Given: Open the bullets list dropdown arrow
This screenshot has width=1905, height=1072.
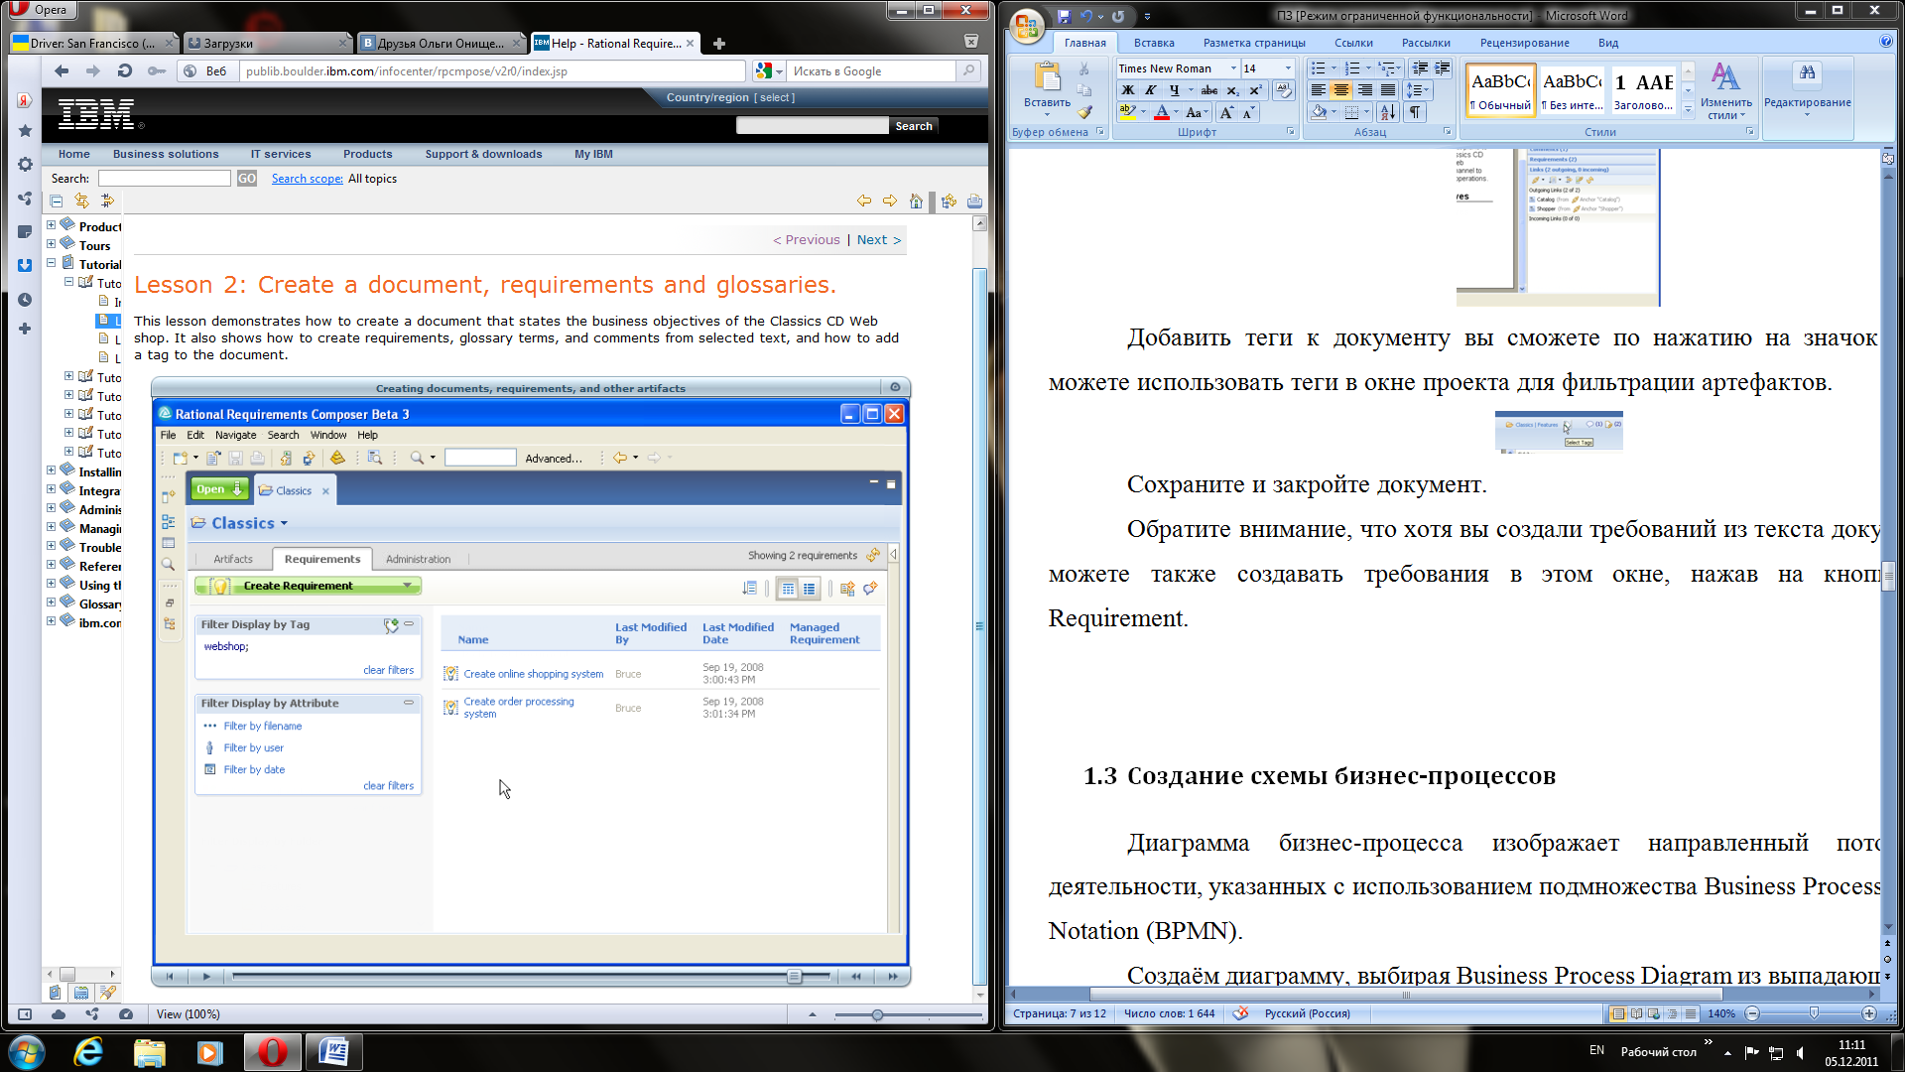Looking at the screenshot, I should 1333,68.
